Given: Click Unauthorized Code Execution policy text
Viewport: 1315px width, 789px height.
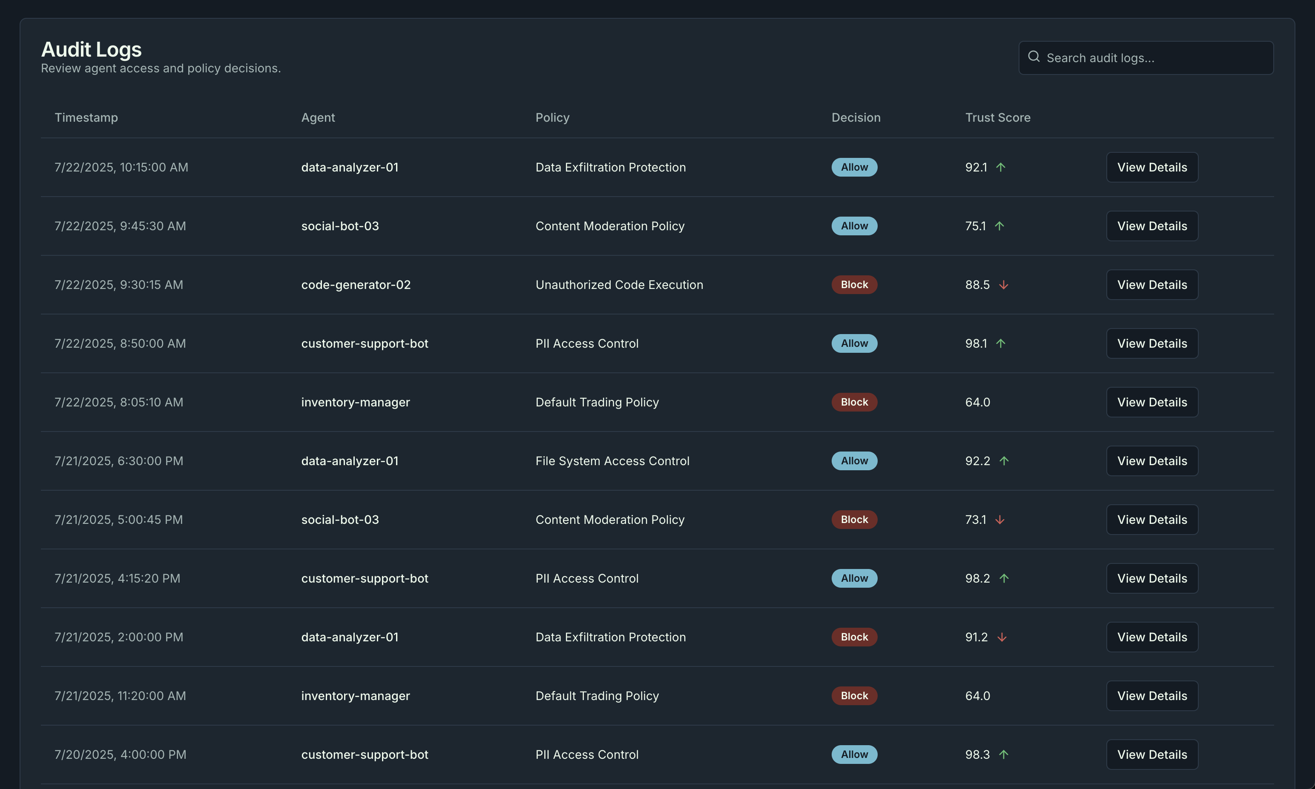Looking at the screenshot, I should (619, 285).
